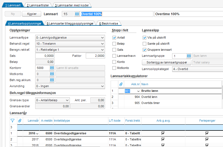The image size is (223, 147).
Task: Click the Kontonr field showing 5000
Action: pyautogui.click(x=43, y=68)
